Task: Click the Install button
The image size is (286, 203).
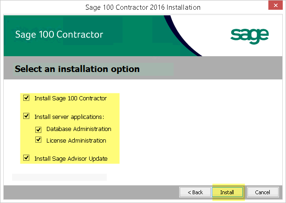Action: coord(227,192)
